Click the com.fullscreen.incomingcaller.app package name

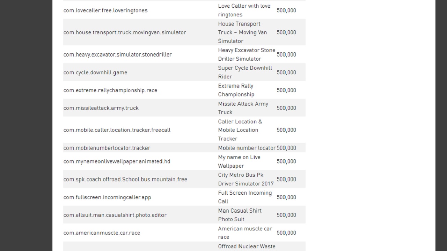(107, 197)
